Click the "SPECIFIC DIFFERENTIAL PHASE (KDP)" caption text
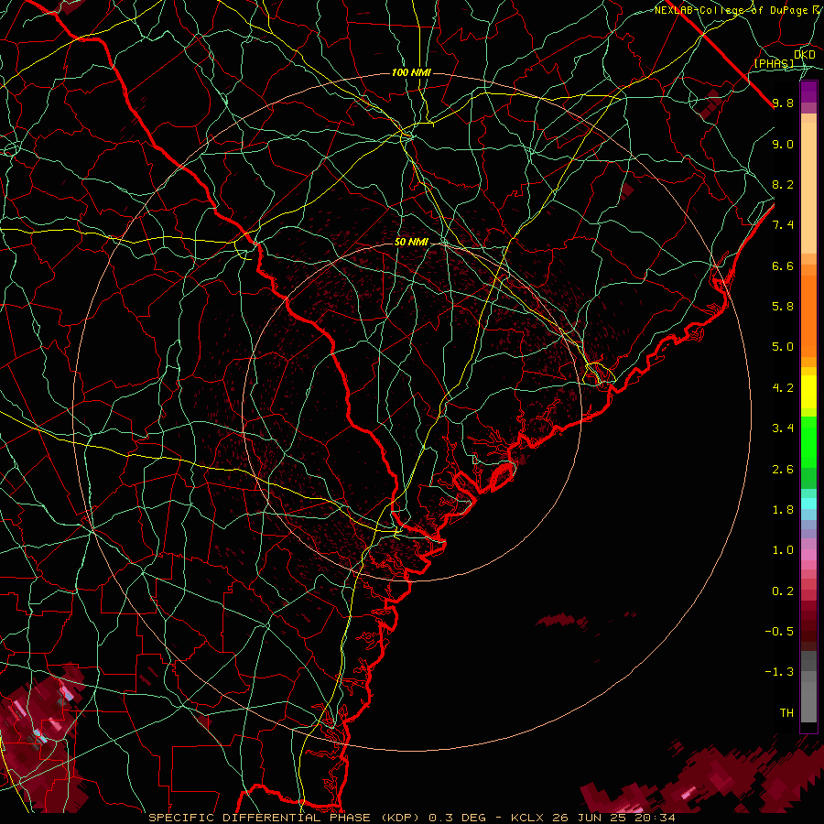This screenshot has width=824, height=824. click(286, 818)
